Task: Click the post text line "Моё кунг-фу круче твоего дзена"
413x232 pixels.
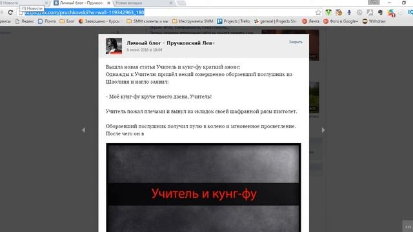Action: (159, 97)
